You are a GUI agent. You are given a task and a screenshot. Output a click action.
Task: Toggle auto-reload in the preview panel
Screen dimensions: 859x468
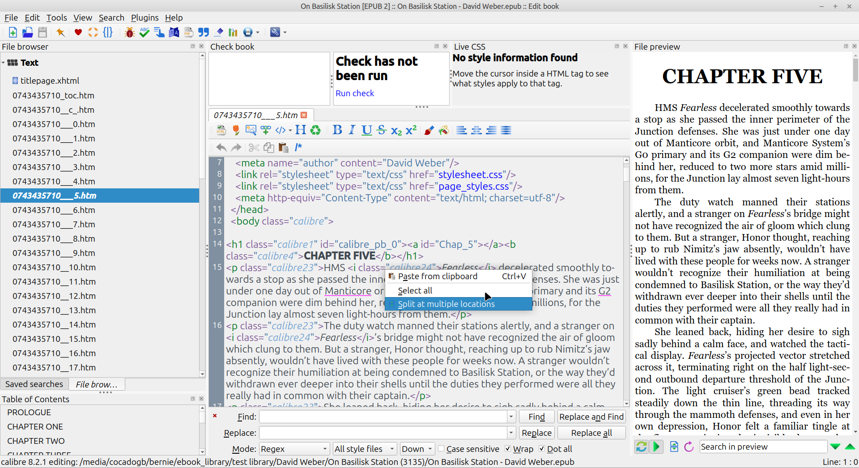coord(642,447)
